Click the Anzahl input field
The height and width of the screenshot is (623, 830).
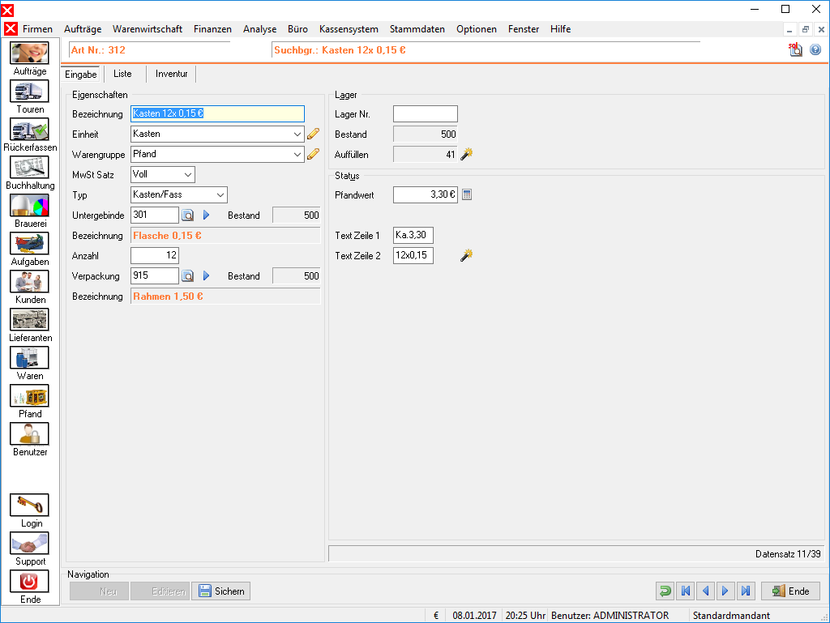coord(155,256)
